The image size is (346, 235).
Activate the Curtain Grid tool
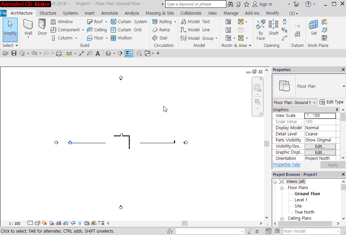(x=126, y=30)
